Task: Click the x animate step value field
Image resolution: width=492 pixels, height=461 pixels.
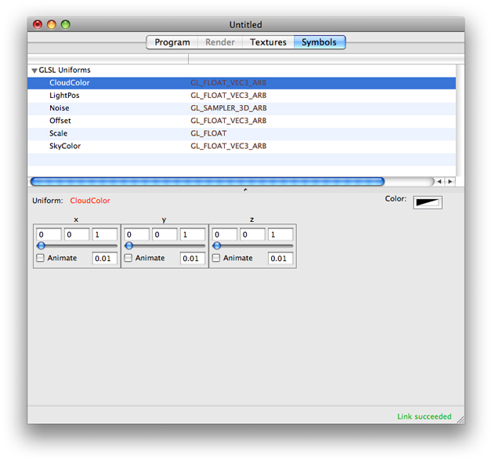Action: (104, 258)
